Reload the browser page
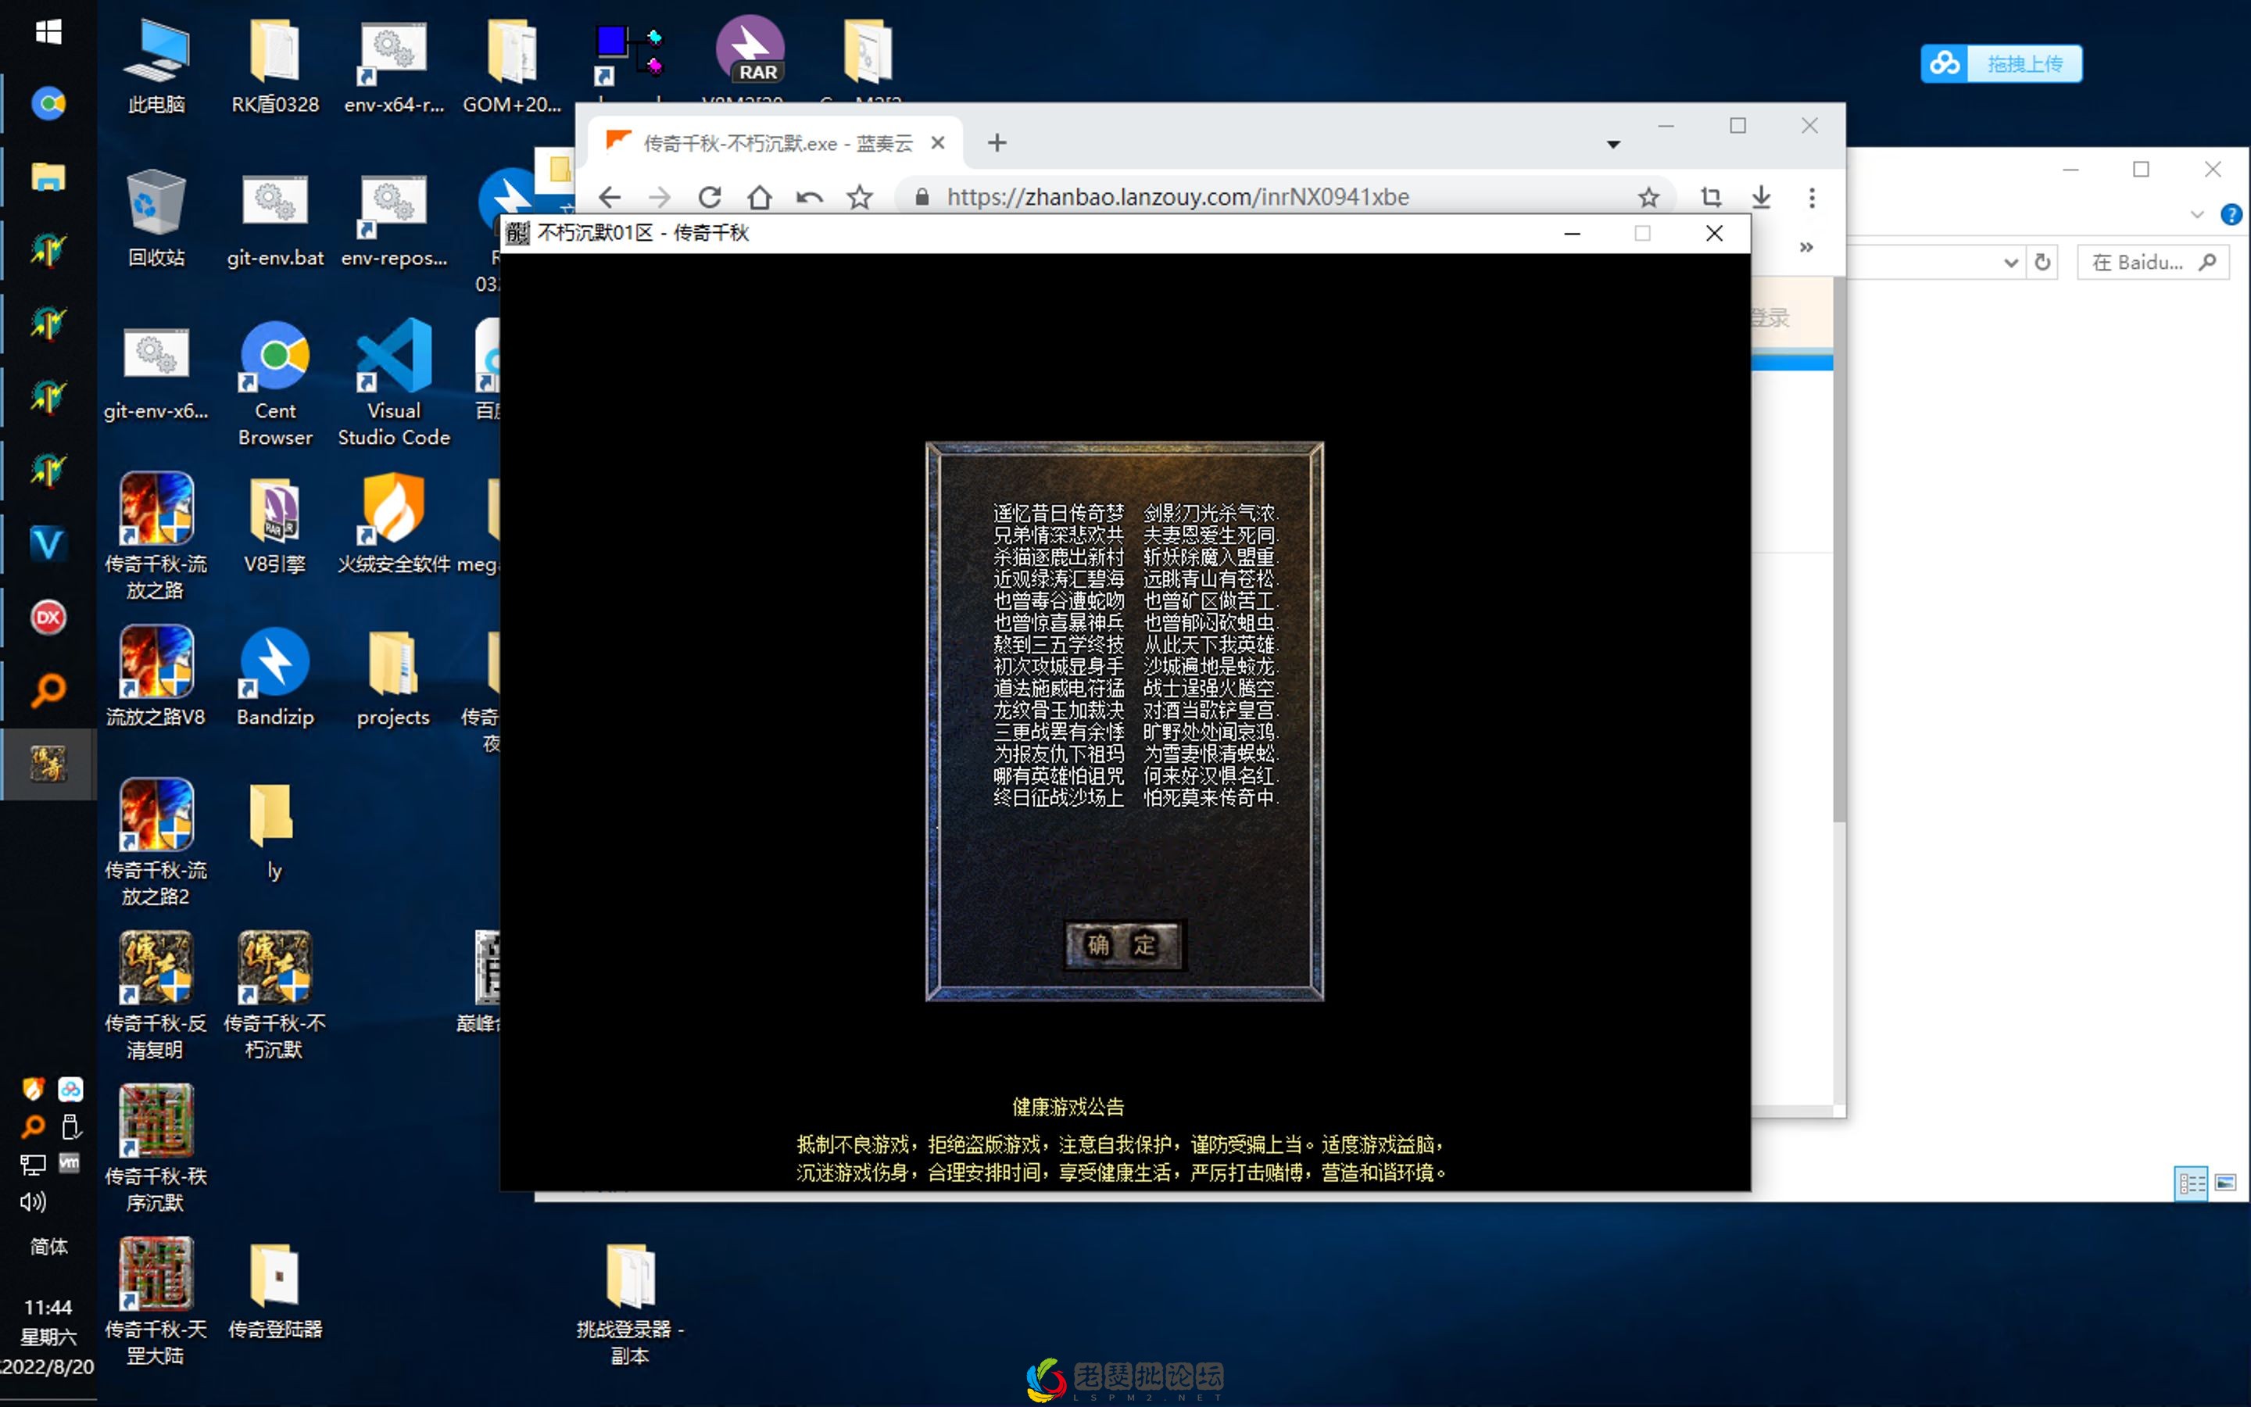The image size is (2251, 1407). pos(710,197)
